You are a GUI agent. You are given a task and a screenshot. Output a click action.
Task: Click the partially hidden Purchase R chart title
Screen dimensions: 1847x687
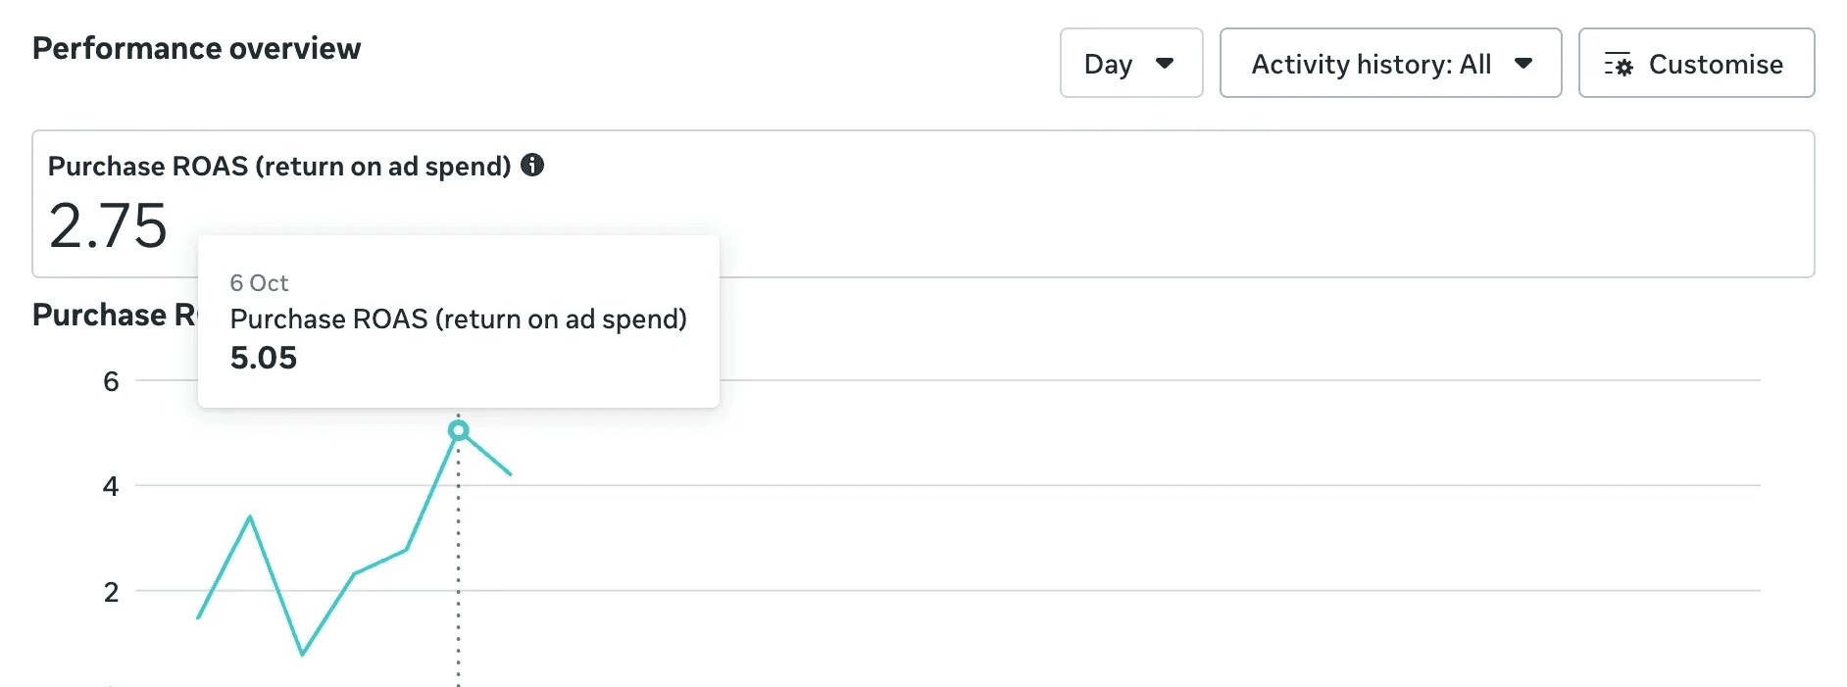click(114, 315)
